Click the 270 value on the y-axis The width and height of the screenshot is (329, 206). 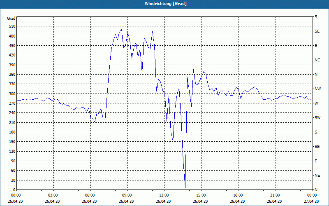click(12, 103)
